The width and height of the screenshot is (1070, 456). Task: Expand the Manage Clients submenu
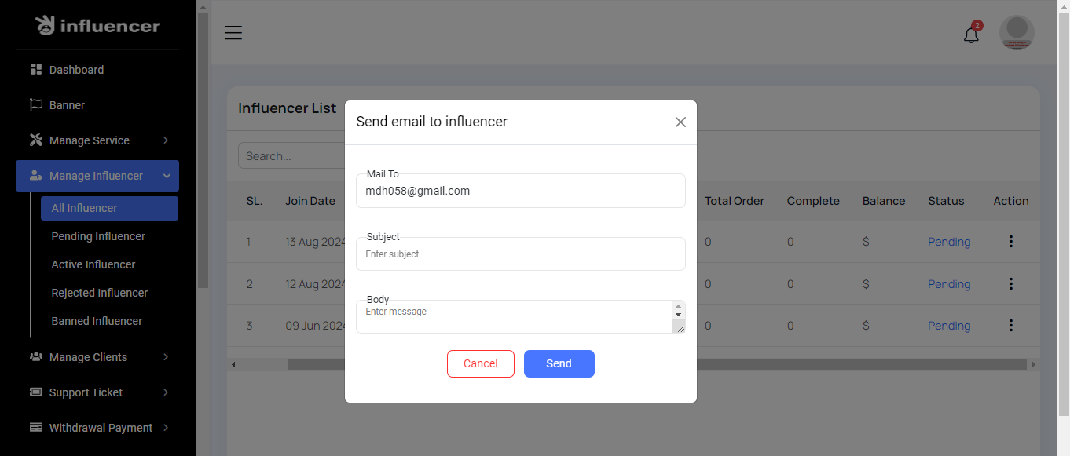(x=166, y=357)
